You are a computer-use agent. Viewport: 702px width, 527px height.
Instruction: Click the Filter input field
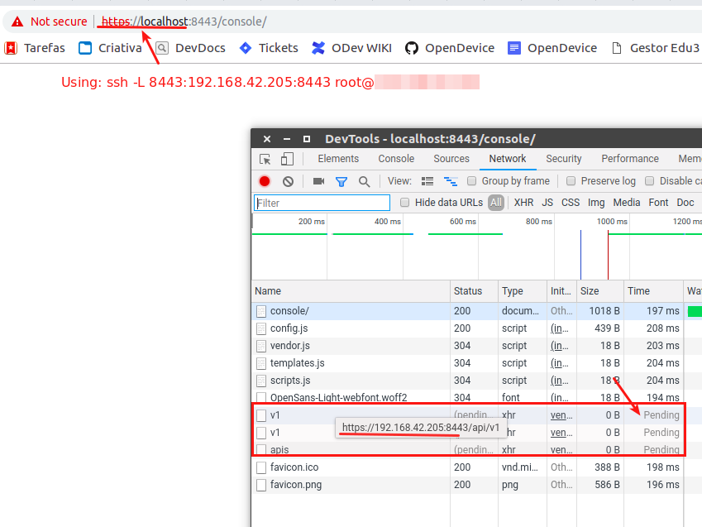coord(321,202)
